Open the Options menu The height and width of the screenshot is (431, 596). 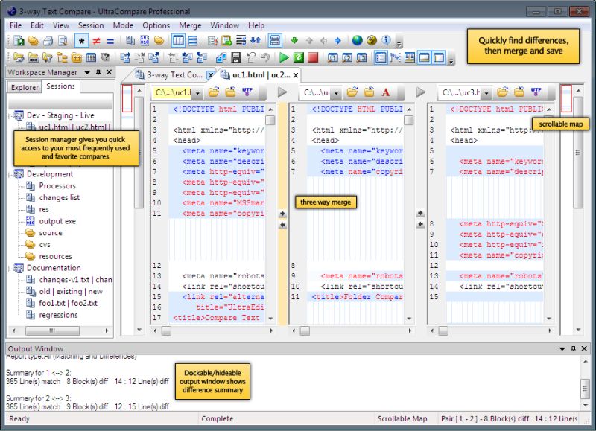[156, 25]
